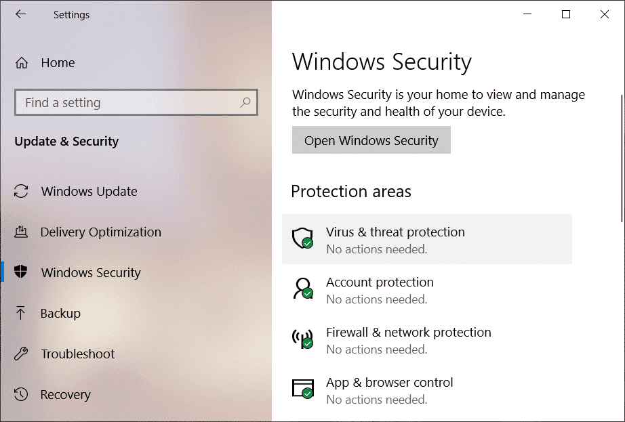Click the Recovery sidebar icon
Viewport: 625px width, 422px height.
click(x=21, y=394)
